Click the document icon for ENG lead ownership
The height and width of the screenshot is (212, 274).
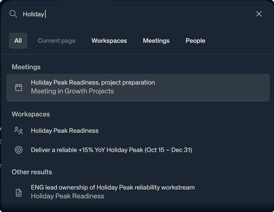click(x=18, y=192)
